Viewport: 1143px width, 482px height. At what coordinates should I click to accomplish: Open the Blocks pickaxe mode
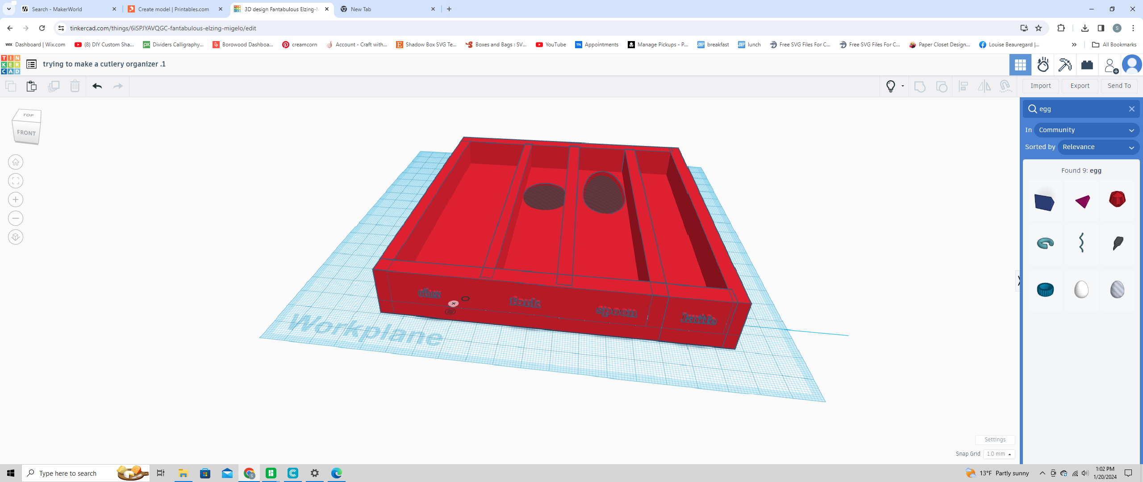tap(1065, 65)
